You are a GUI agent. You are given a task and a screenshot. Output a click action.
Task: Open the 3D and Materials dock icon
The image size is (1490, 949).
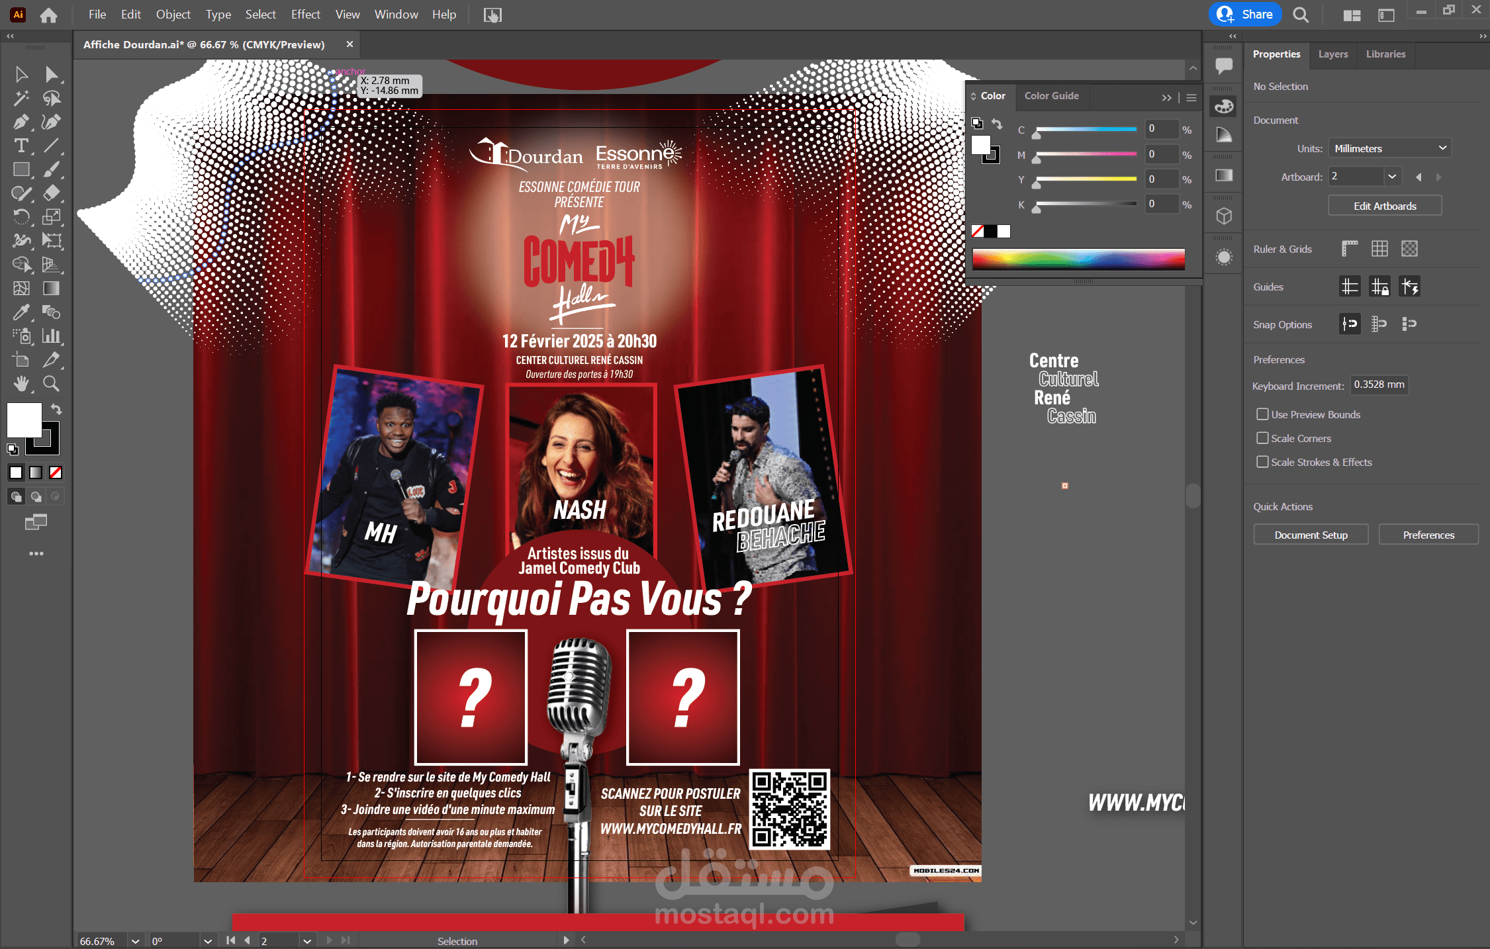pos(1224,216)
